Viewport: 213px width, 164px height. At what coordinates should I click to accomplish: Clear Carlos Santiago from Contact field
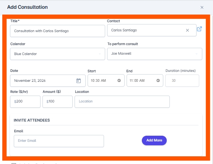coord(187,30)
